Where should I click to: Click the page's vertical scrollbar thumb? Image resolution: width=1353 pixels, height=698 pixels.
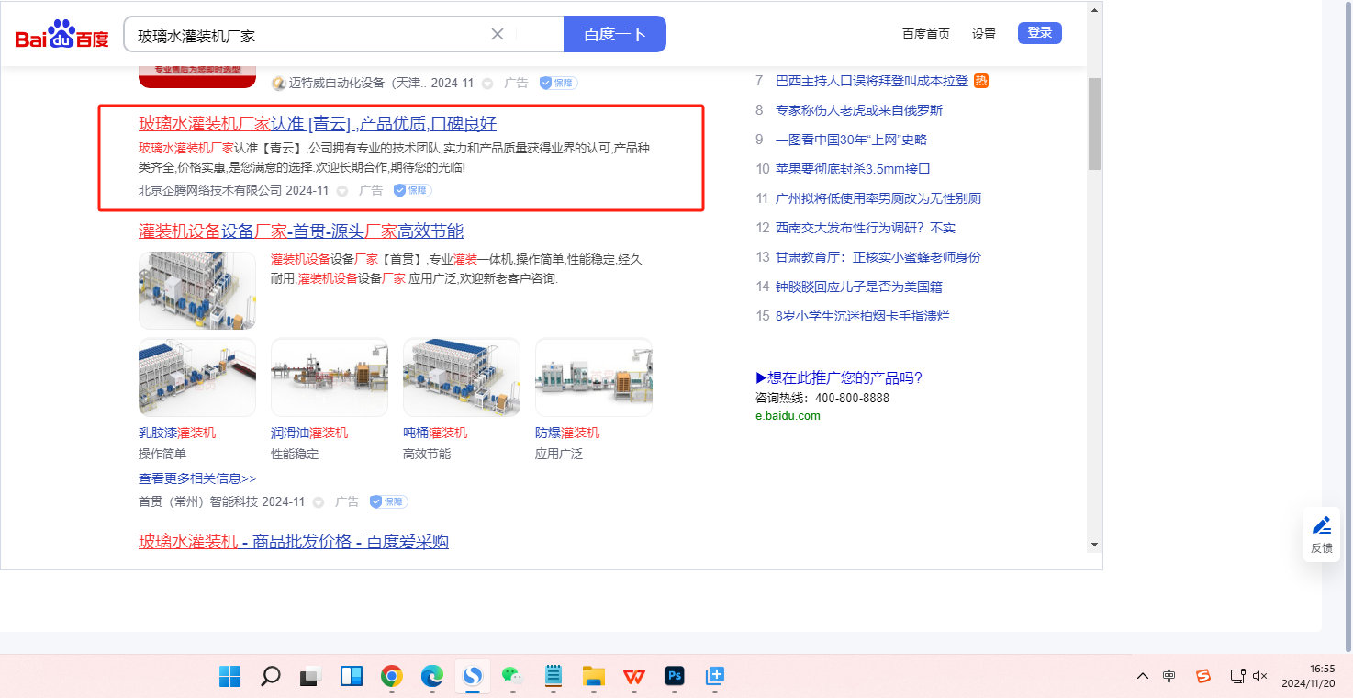click(x=1093, y=123)
